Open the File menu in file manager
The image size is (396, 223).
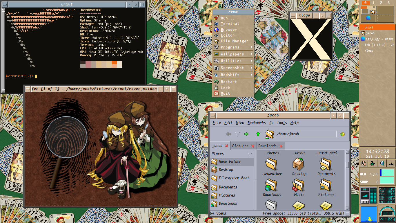pos(217,123)
